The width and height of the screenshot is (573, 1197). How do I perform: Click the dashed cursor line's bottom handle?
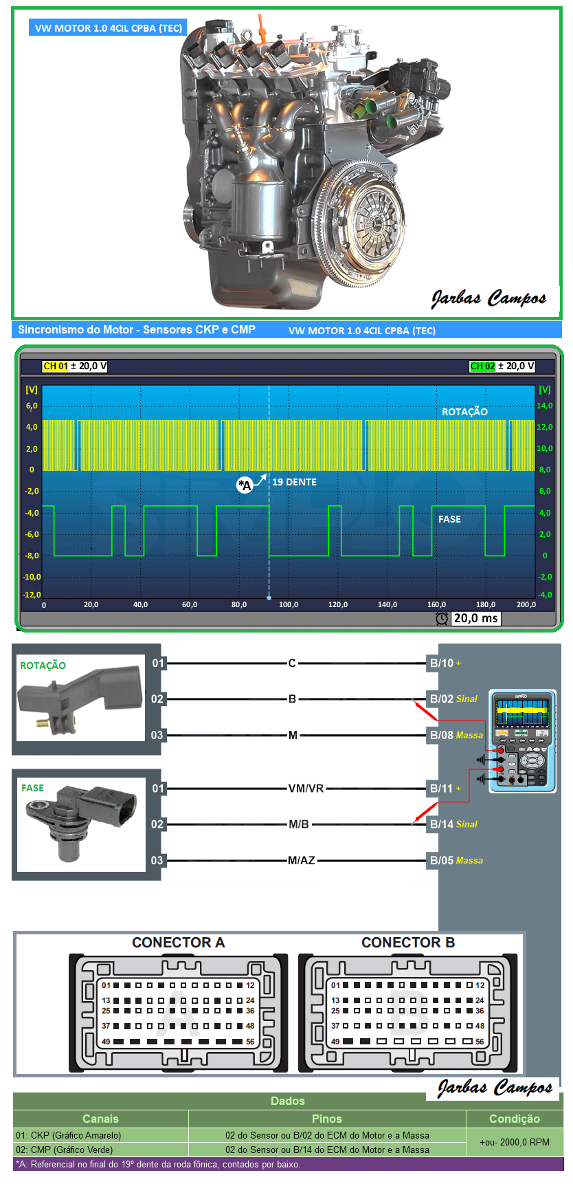(269, 597)
